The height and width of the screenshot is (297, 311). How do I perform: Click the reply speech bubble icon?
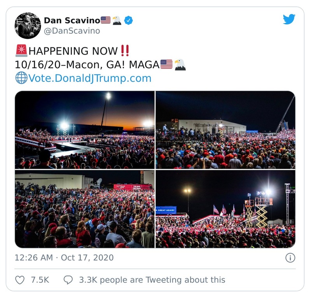(x=69, y=278)
